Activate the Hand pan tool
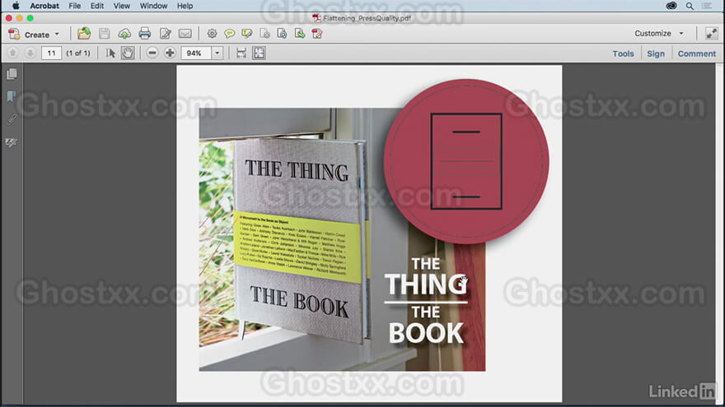The image size is (725, 407). pos(128,53)
